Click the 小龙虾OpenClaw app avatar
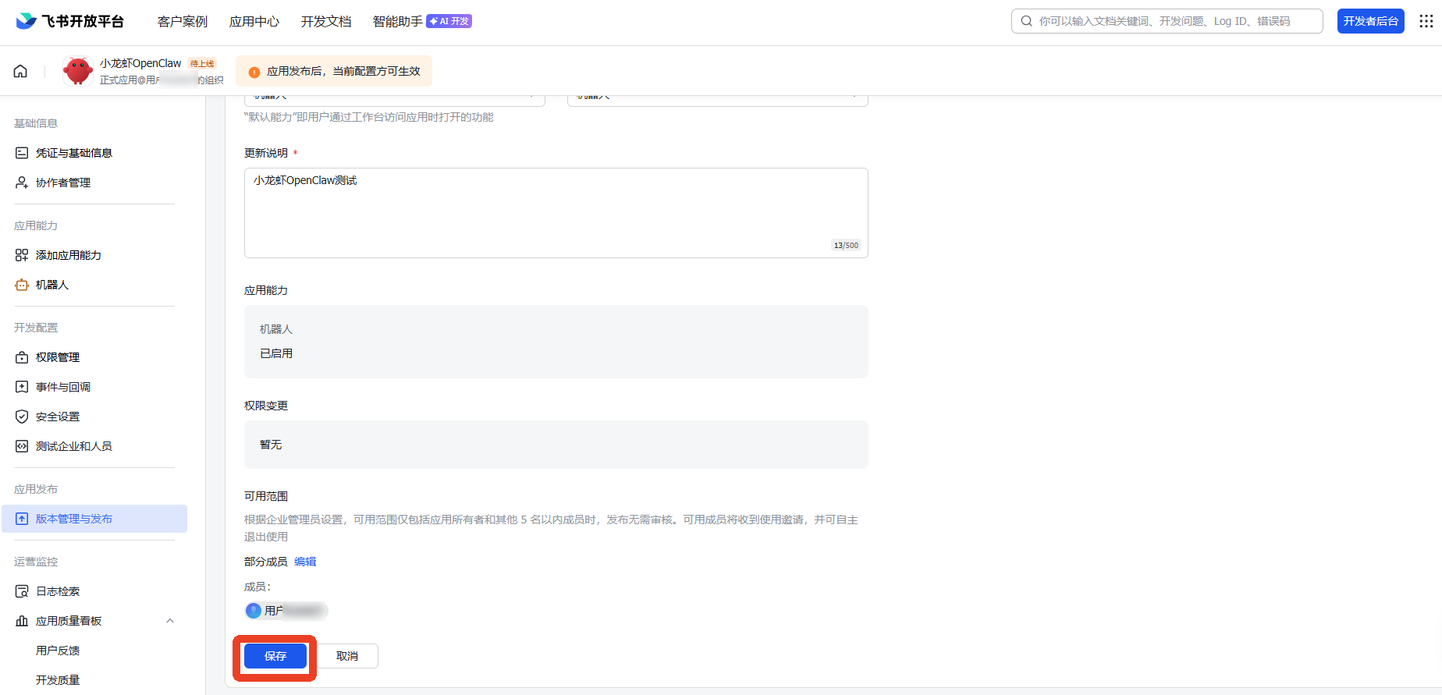Viewport: 1442px width, 695px height. [78, 71]
